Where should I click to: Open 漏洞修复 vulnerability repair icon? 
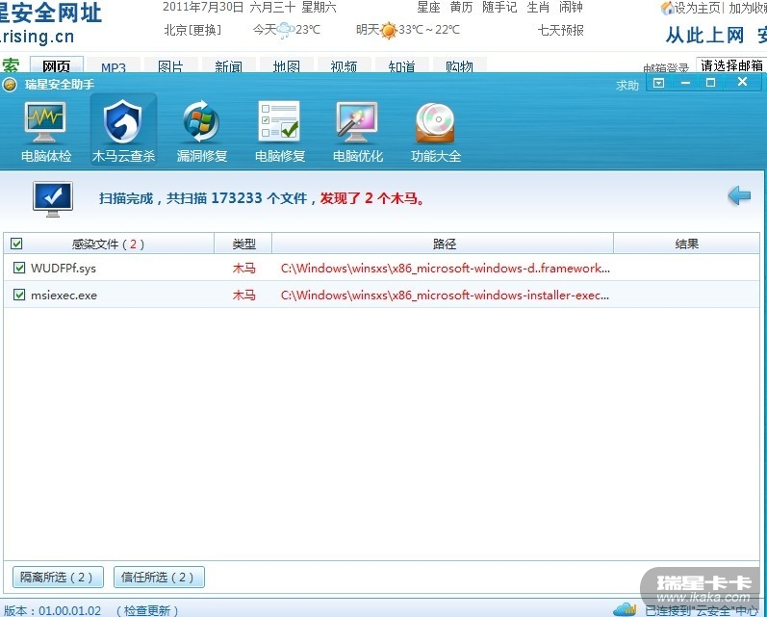click(x=201, y=132)
